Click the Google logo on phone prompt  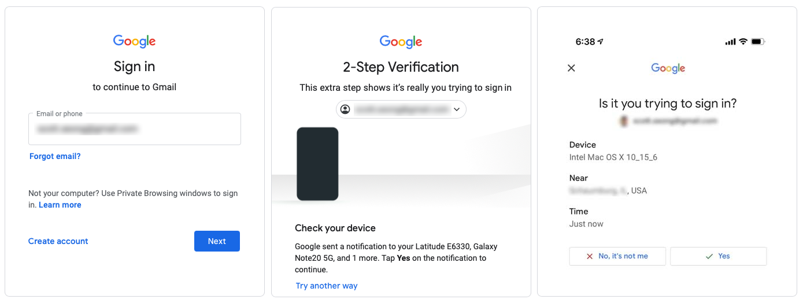[x=668, y=68]
